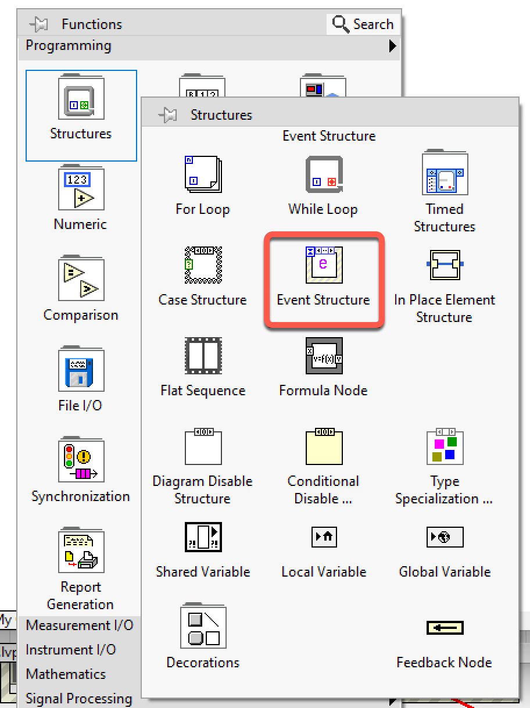Select the Formula Node

pos(323,355)
